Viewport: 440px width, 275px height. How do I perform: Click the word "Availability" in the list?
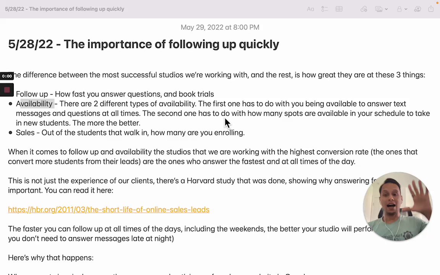(x=34, y=104)
